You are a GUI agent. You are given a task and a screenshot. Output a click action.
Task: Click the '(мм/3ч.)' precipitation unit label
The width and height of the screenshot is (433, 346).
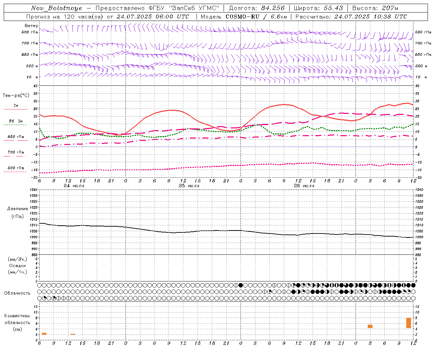18,259
